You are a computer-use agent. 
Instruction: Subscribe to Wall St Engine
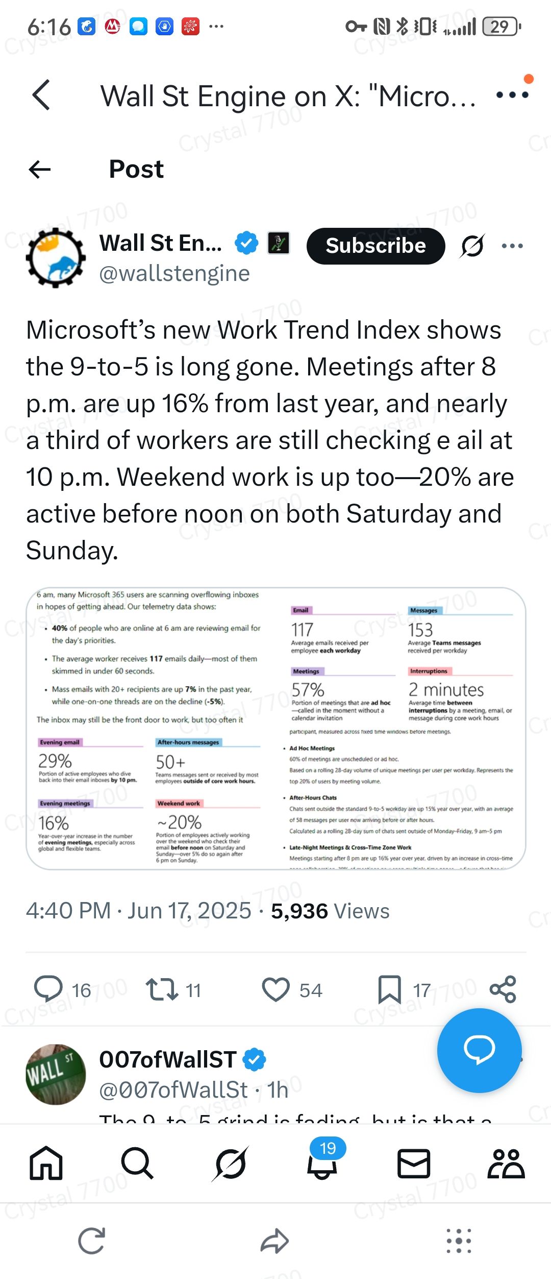click(x=375, y=246)
